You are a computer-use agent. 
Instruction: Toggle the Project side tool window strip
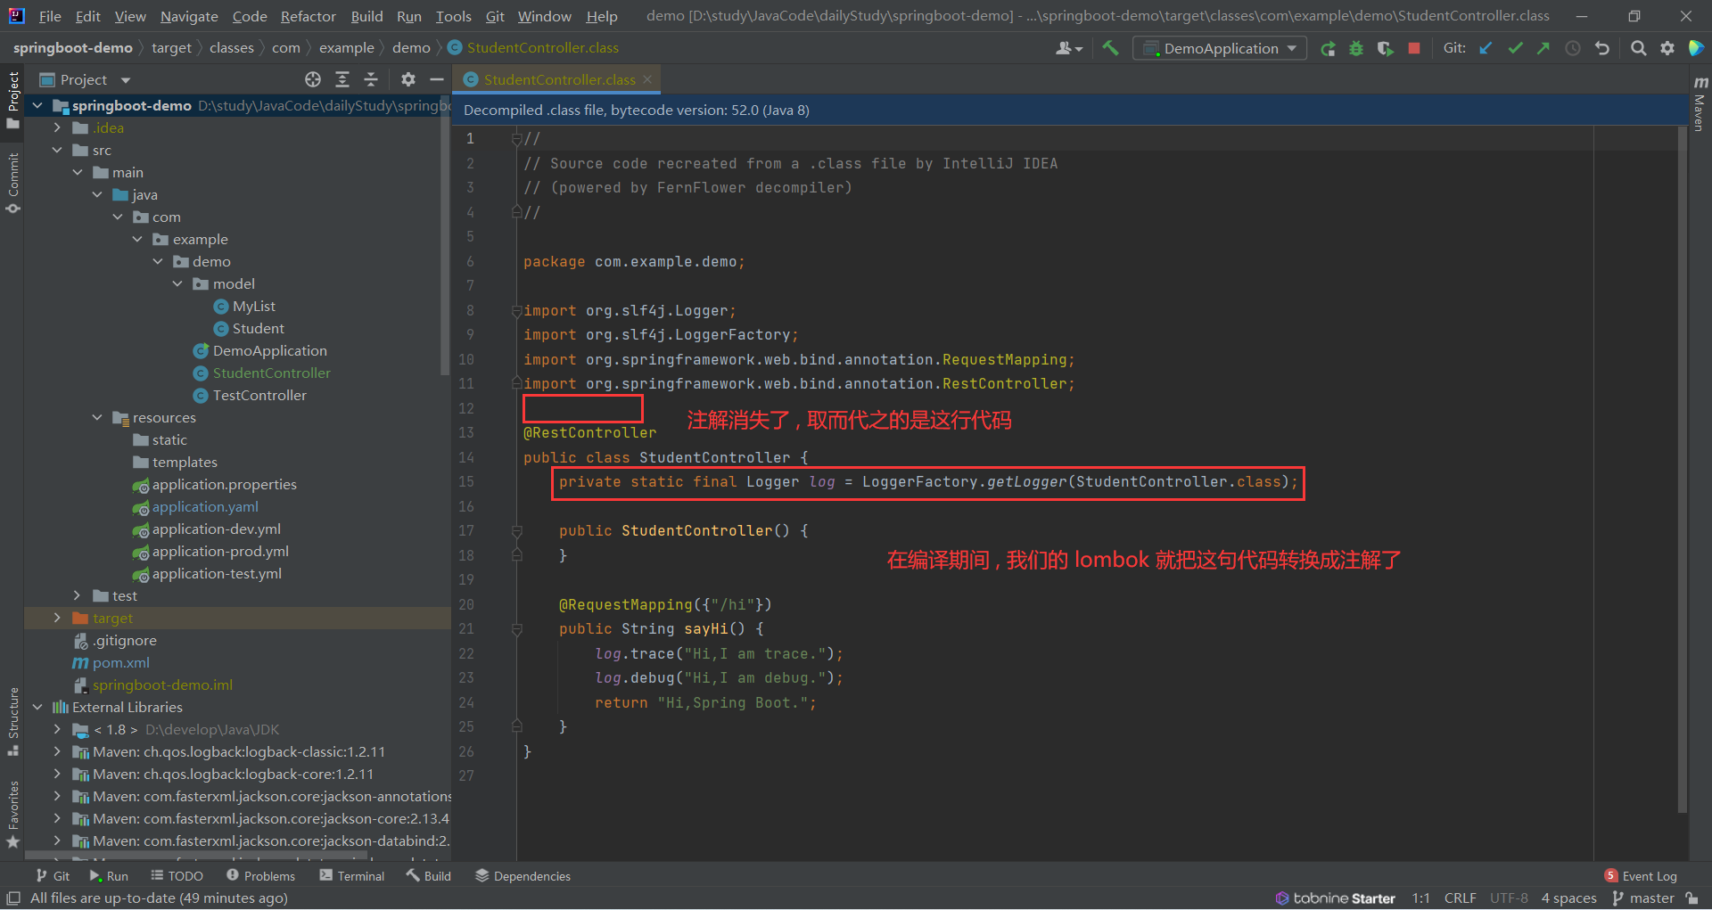(12, 100)
